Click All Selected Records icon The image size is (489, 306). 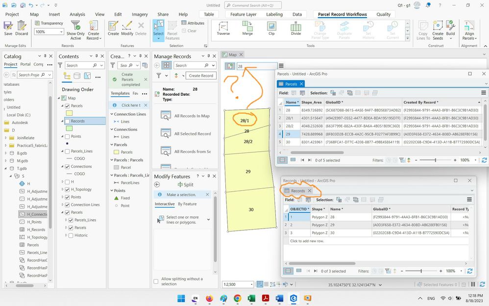pyautogui.click(x=166, y=134)
